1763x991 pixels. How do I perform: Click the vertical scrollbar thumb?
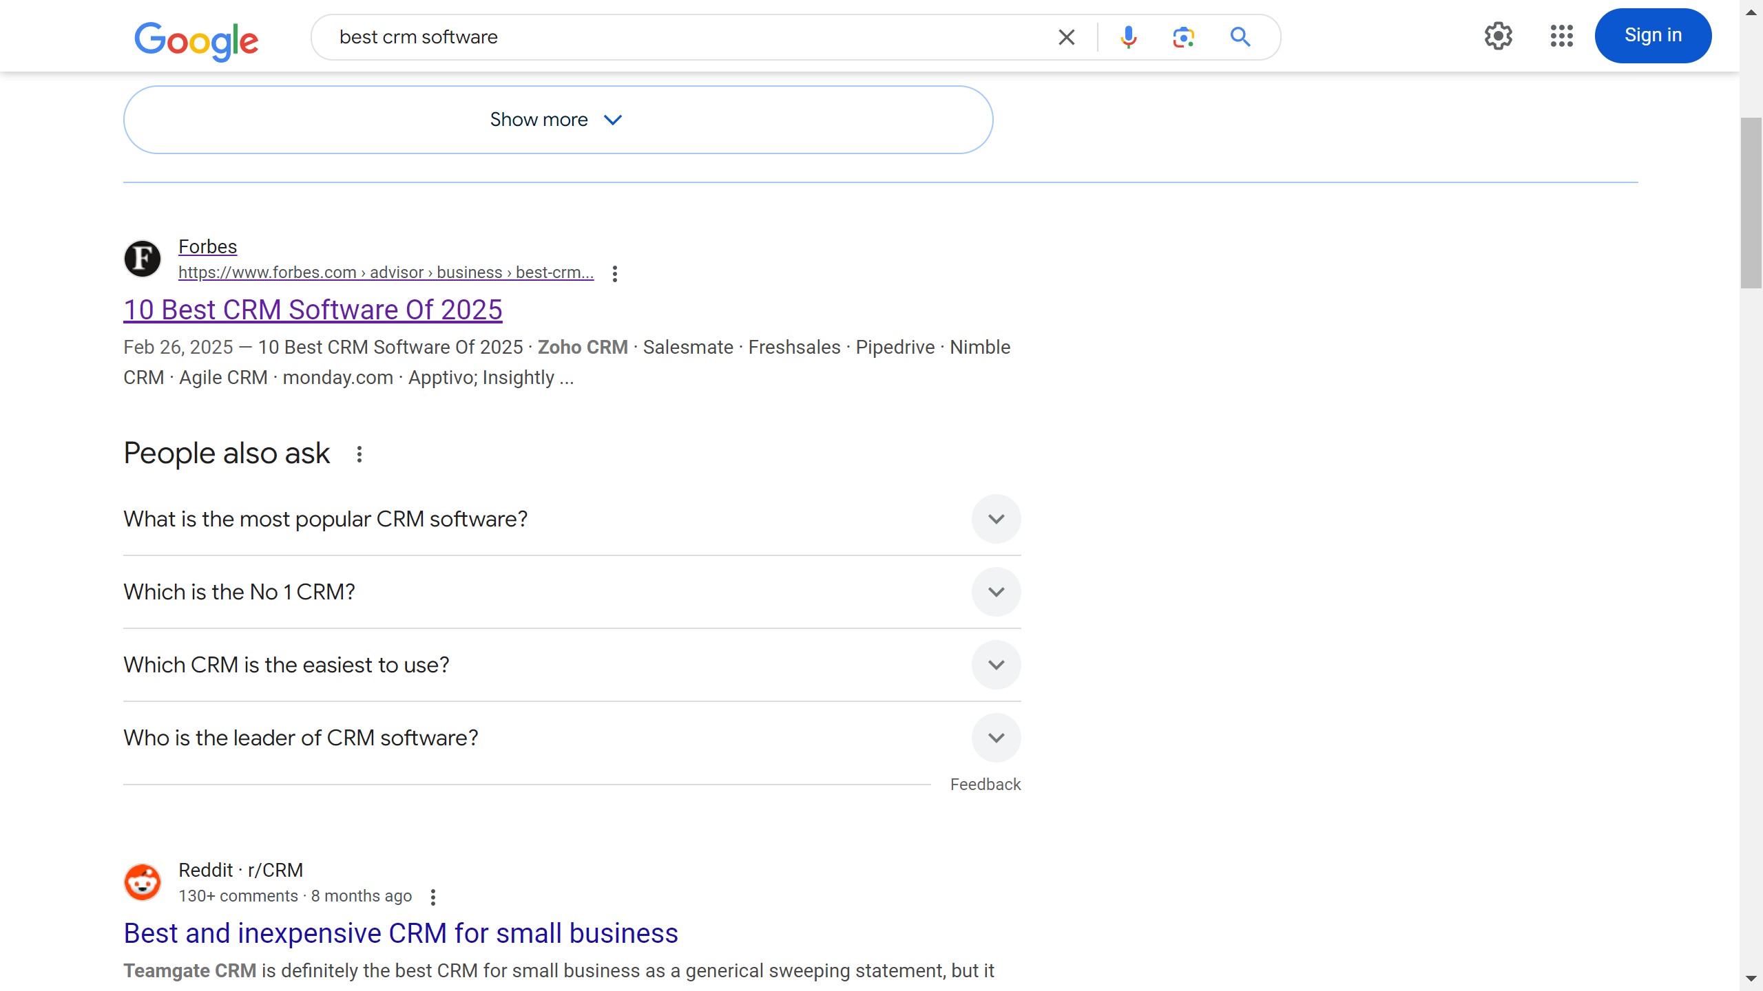click(1751, 203)
